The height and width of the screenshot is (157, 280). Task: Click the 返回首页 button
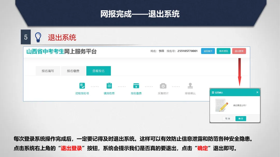(x=207, y=51)
